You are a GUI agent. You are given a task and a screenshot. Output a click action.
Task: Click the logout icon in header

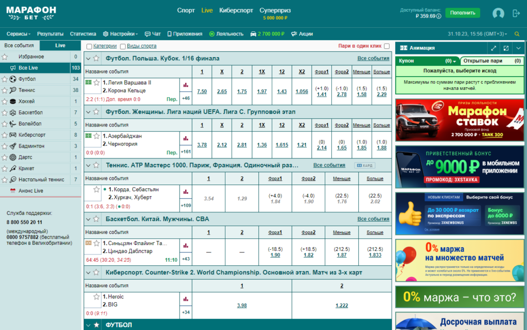pos(516,13)
